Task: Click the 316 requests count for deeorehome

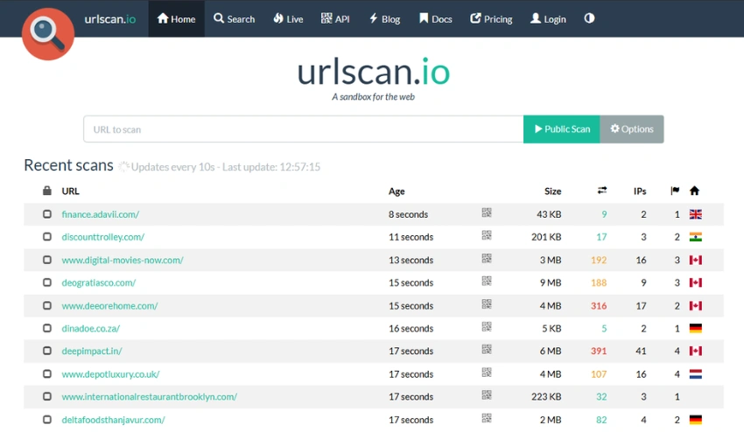Action: click(x=599, y=306)
